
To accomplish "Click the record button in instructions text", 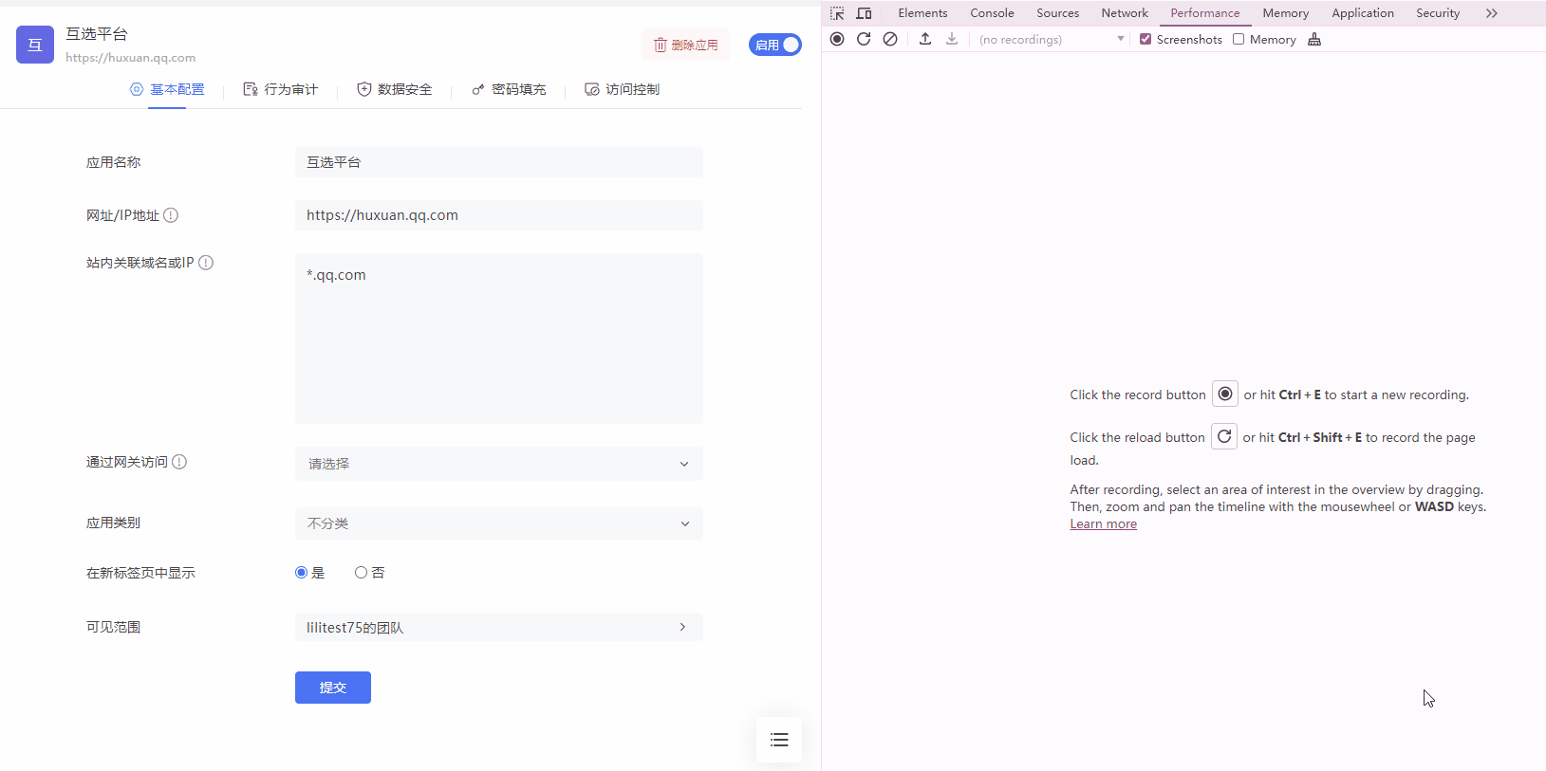I will (1225, 394).
